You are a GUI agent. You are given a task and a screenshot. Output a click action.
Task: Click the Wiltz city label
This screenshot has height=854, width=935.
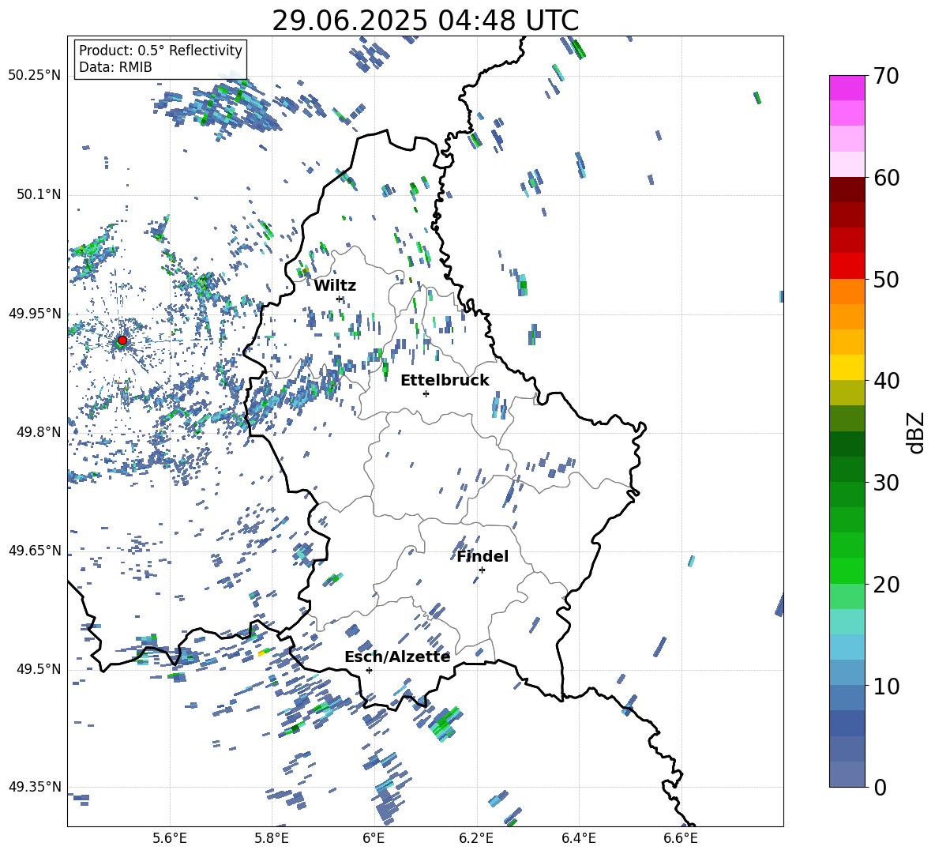point(335,286)
